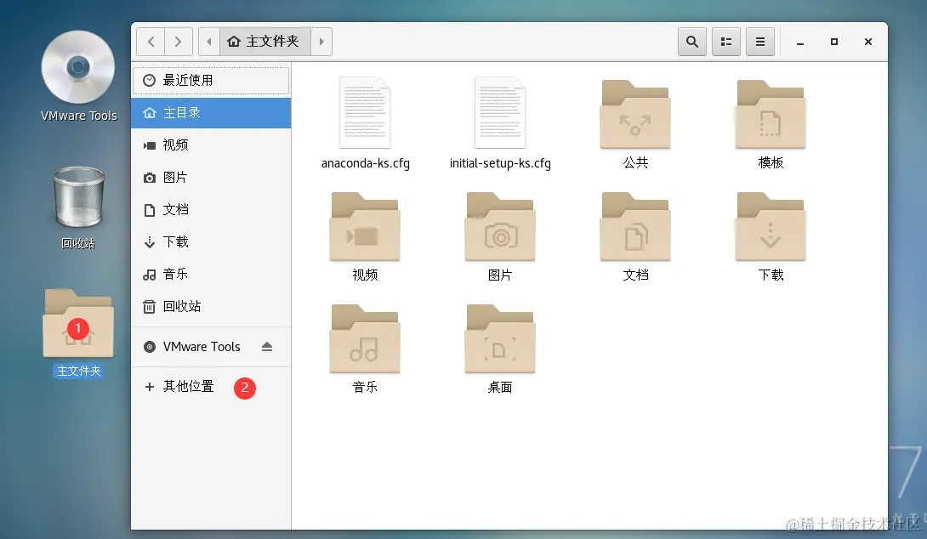
Task: Click the anaconda-ks.cfg file name label
Action: pos(366,163)
